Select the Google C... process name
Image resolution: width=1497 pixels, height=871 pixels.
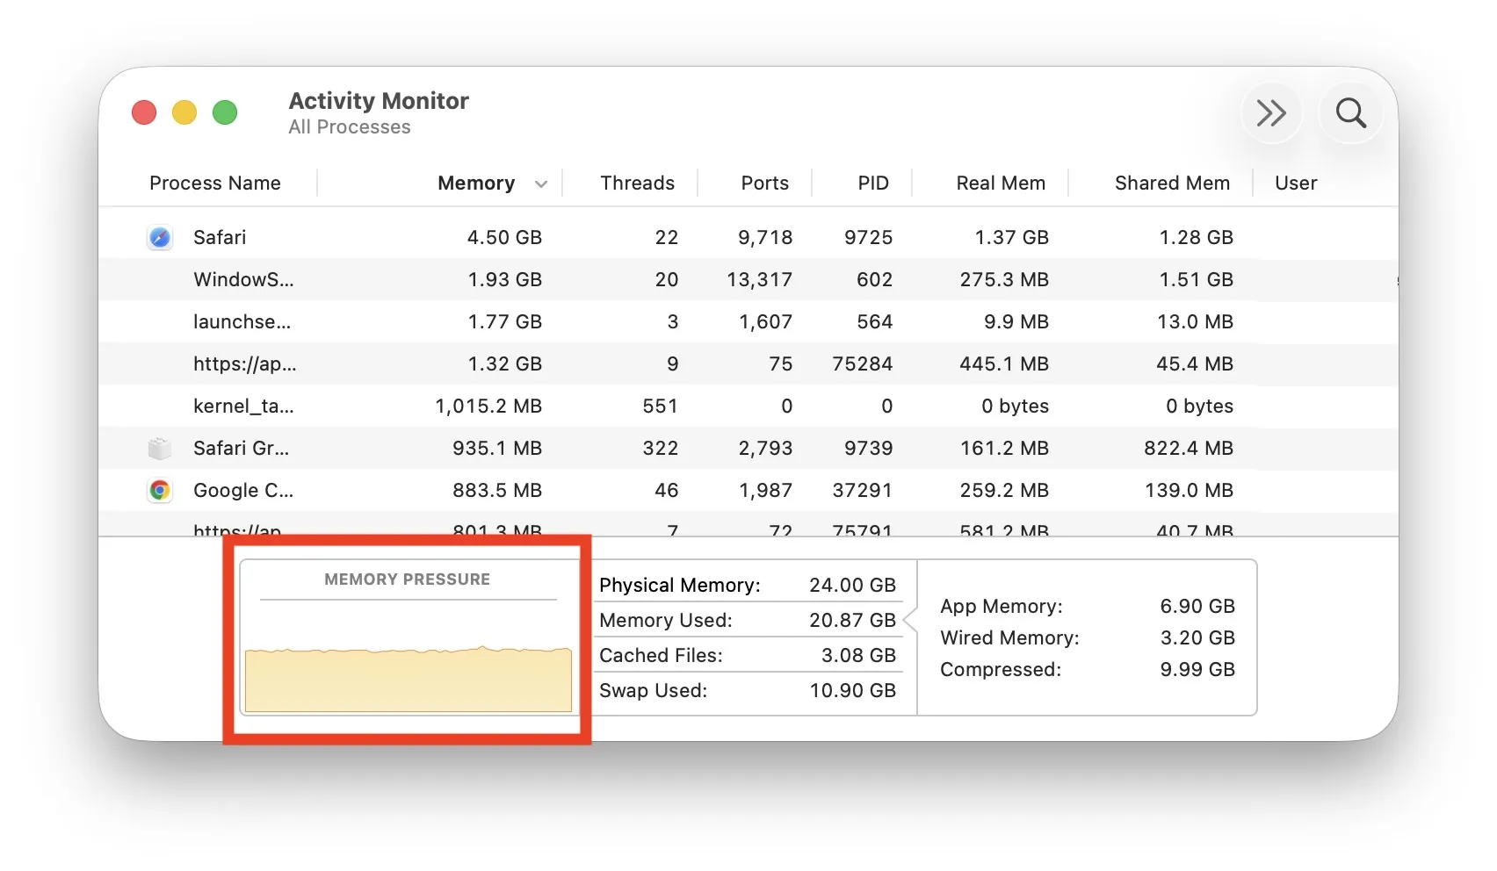click(243, 490)
